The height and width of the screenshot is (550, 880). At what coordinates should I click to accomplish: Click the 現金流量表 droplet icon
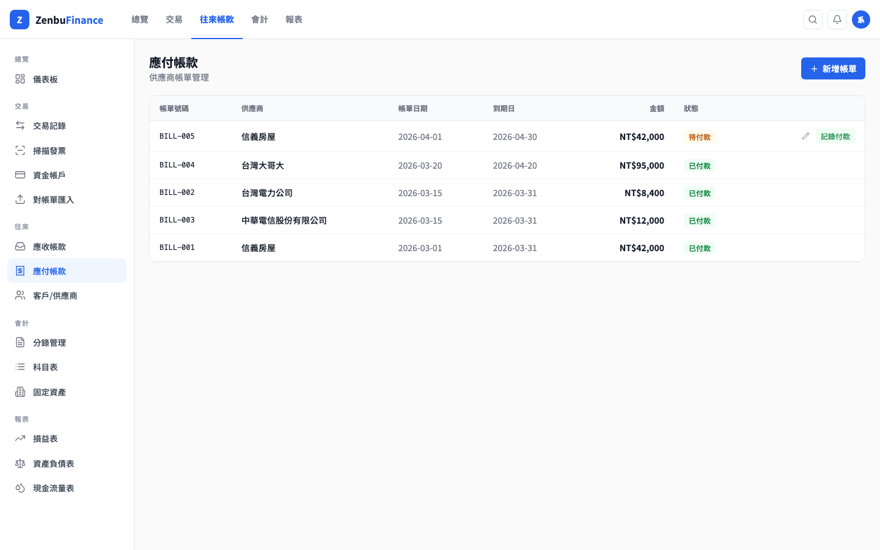[20, 488]
